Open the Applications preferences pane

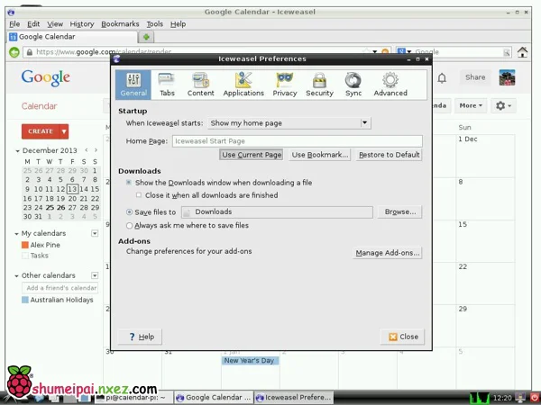click(x=243, y=85)
